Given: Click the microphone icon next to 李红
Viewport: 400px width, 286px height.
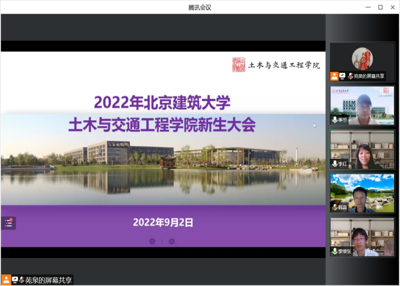Looking at the screenshot, I should (335, 163).
